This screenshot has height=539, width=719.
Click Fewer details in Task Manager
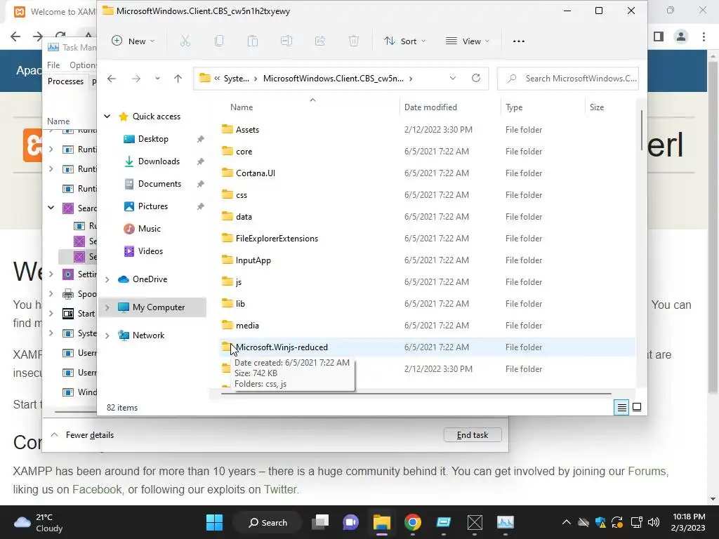[x=89, y=435]
